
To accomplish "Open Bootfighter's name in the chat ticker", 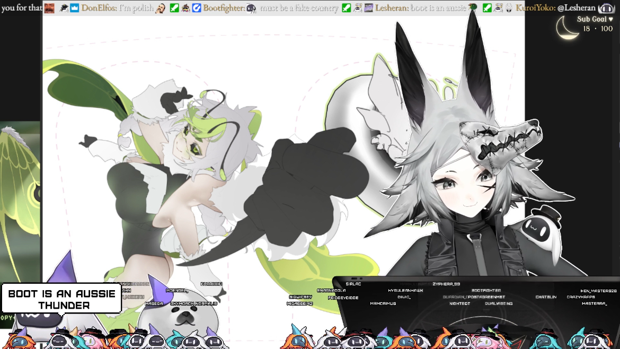I will 224,7.
